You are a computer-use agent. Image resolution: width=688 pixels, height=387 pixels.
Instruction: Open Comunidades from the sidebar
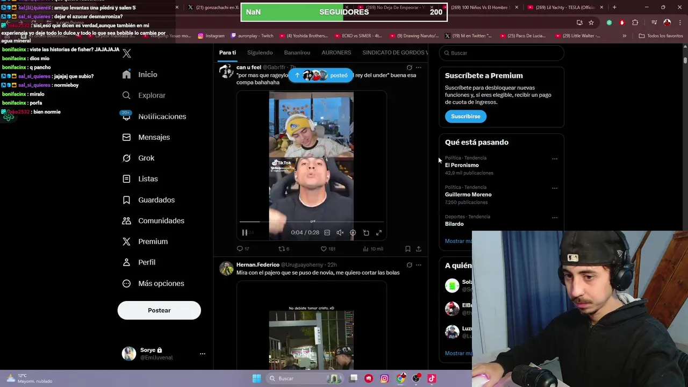tap(154, 220)
